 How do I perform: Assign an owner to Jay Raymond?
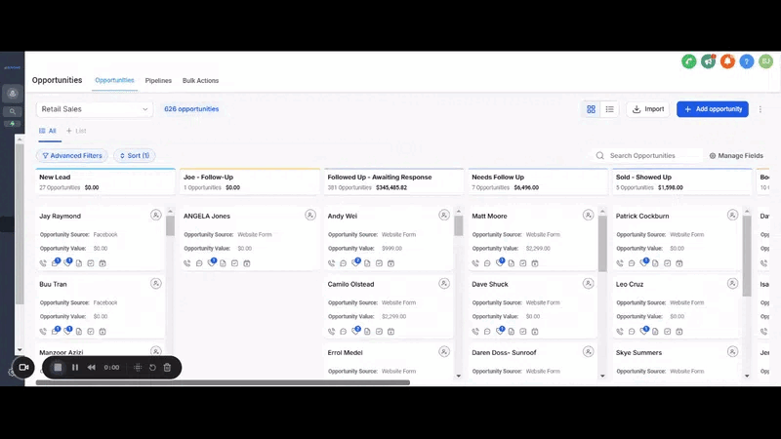tap(156, 215)
